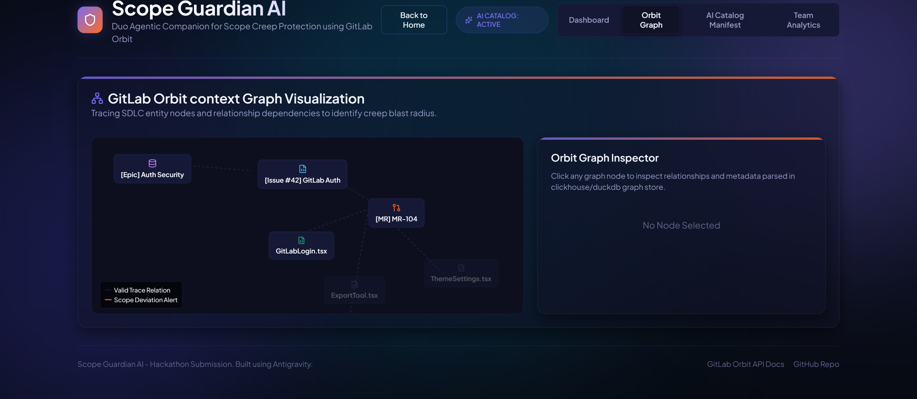Viewport: 917px width, 399px height.
Task: Click the file icon on Issue #42 node
Action: tap(303, 169)
